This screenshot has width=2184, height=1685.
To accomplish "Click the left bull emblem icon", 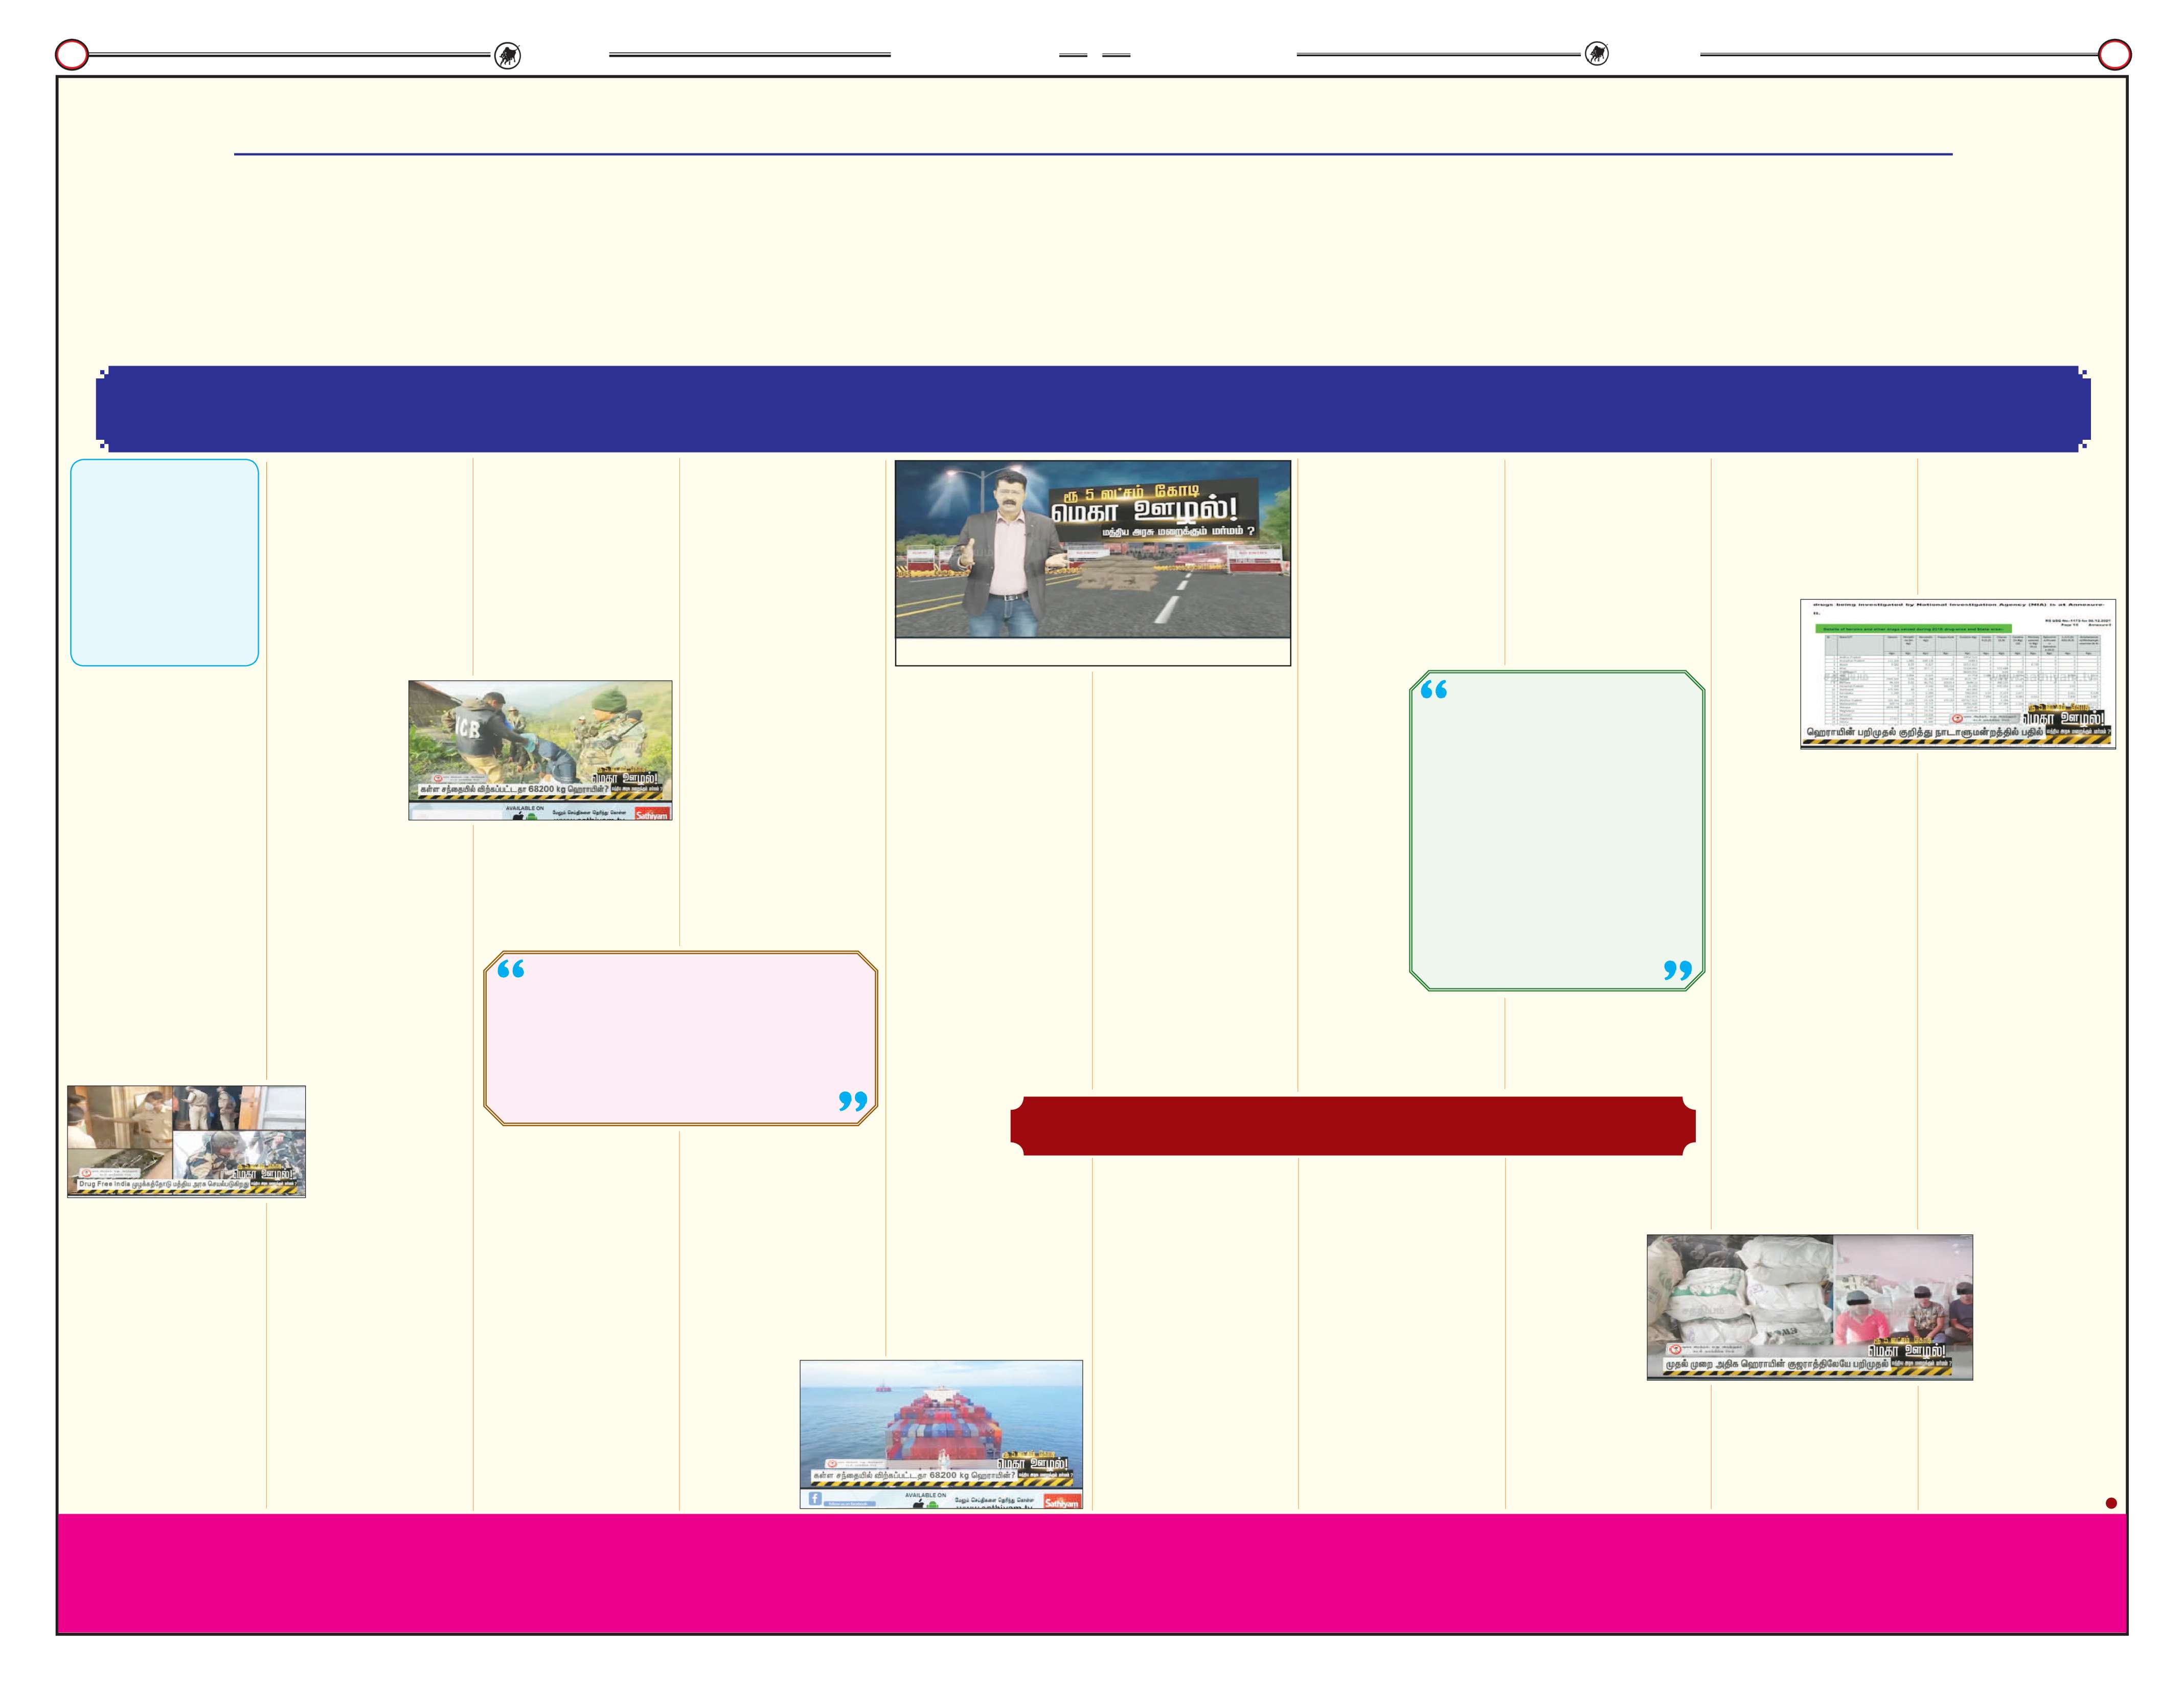I will (508, 56).
